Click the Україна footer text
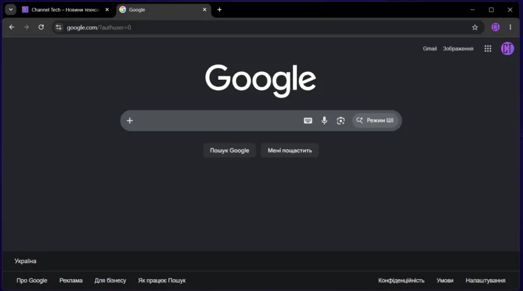This screenshot has width=523, height=291. coord(25,261)
